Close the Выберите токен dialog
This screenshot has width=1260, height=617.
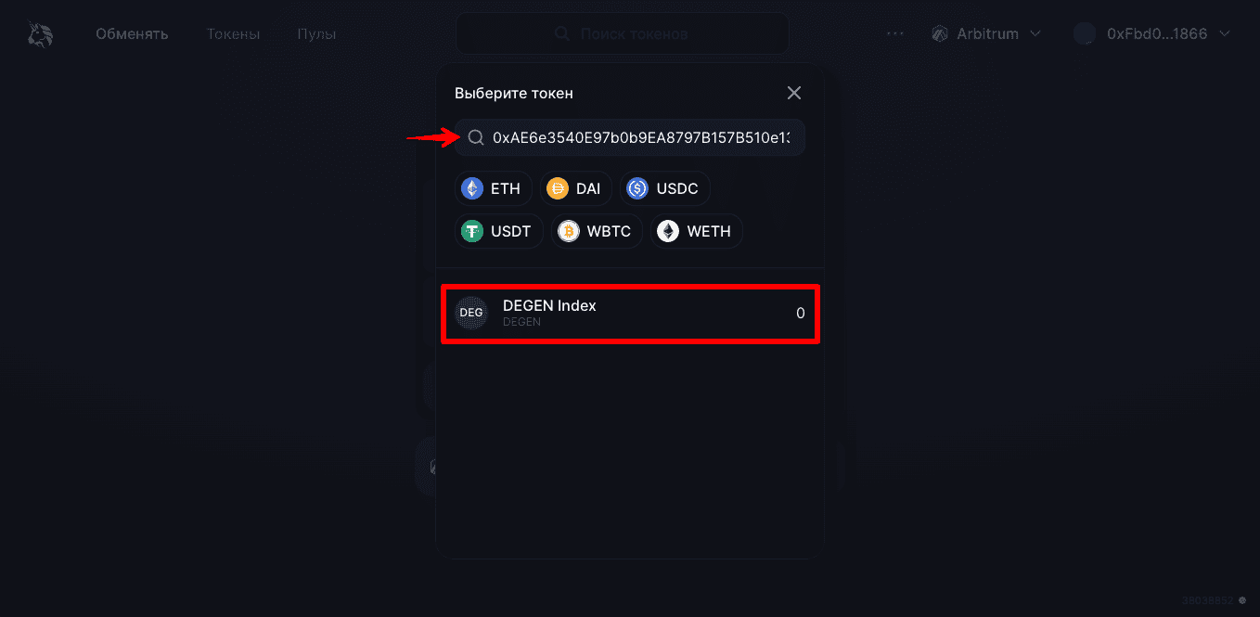(794, 93)
